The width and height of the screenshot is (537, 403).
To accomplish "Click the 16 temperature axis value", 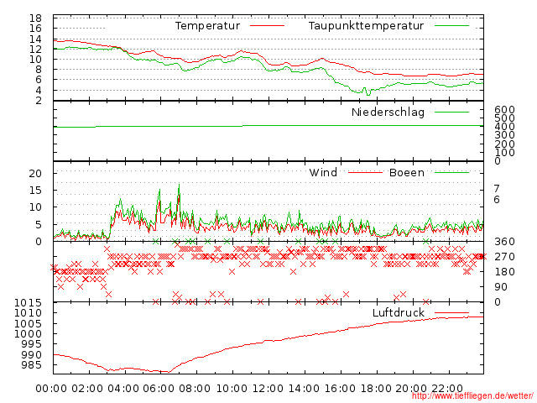I will coord(35,29).
